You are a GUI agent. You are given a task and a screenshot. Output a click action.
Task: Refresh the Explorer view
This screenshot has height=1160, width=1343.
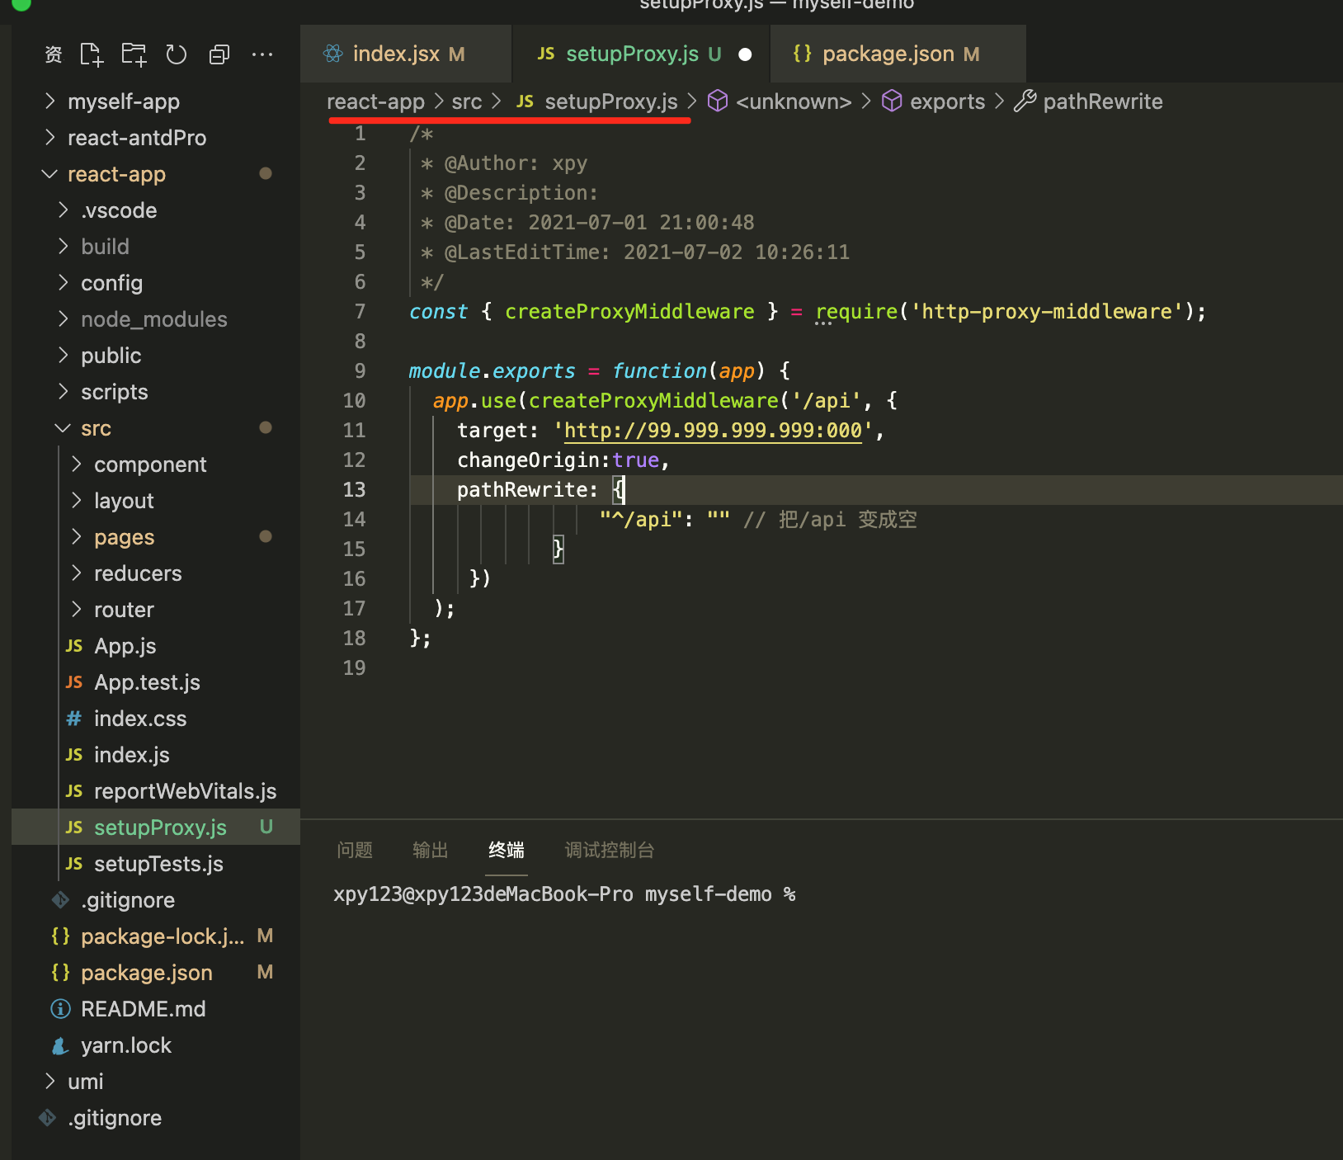point(176,54)
